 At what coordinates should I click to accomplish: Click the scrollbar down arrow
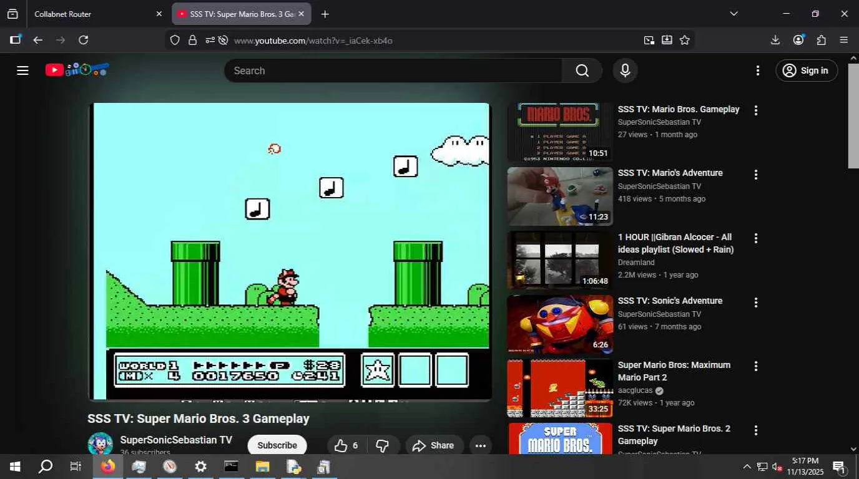tap(853, 449)
